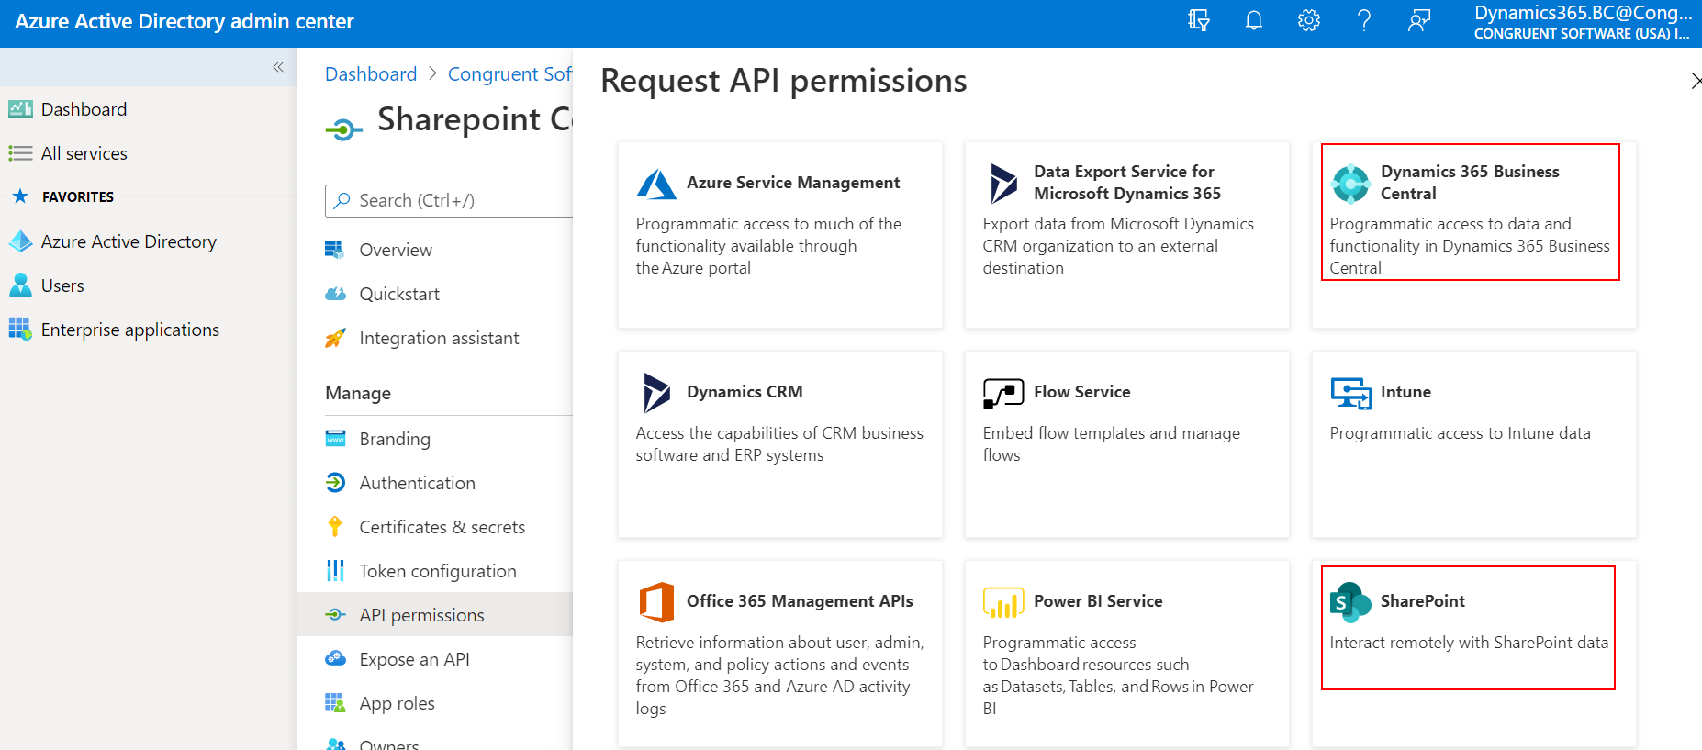Screen dimensions: 1702x750
Task: Click the Congruent Software breadcrumb link
Action: pos(509,74)
